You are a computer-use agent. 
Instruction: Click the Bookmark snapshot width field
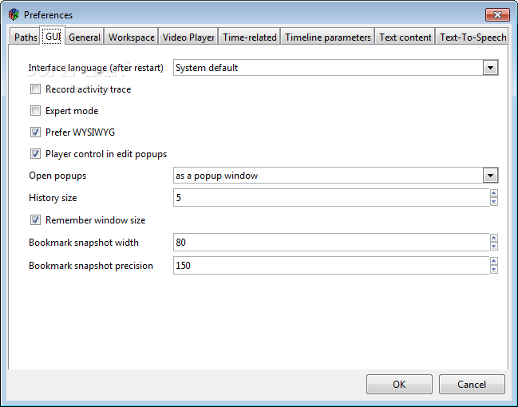coord(331,243)
